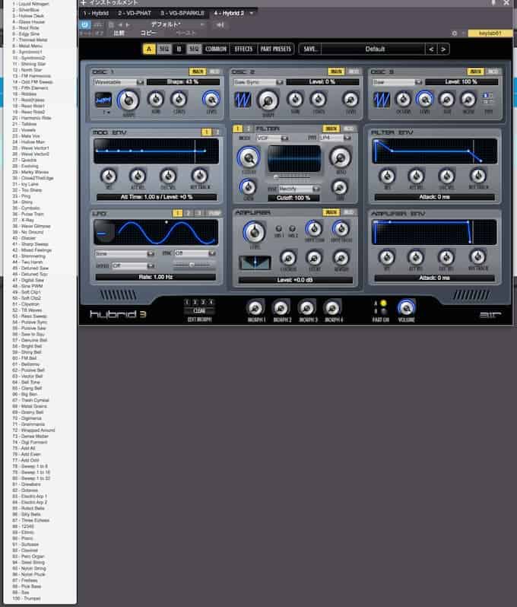Select LFO 2 button
Screen dimensions: 517x607
(x=188, y=213)
